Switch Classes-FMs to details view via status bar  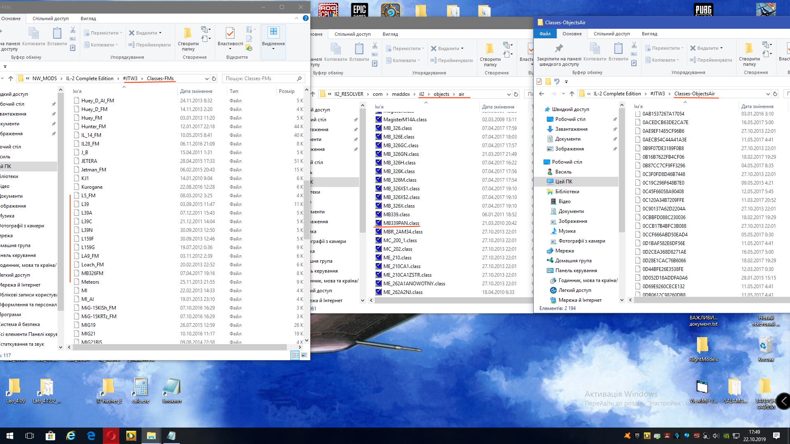pyautogui.click(x=295, y=355)
